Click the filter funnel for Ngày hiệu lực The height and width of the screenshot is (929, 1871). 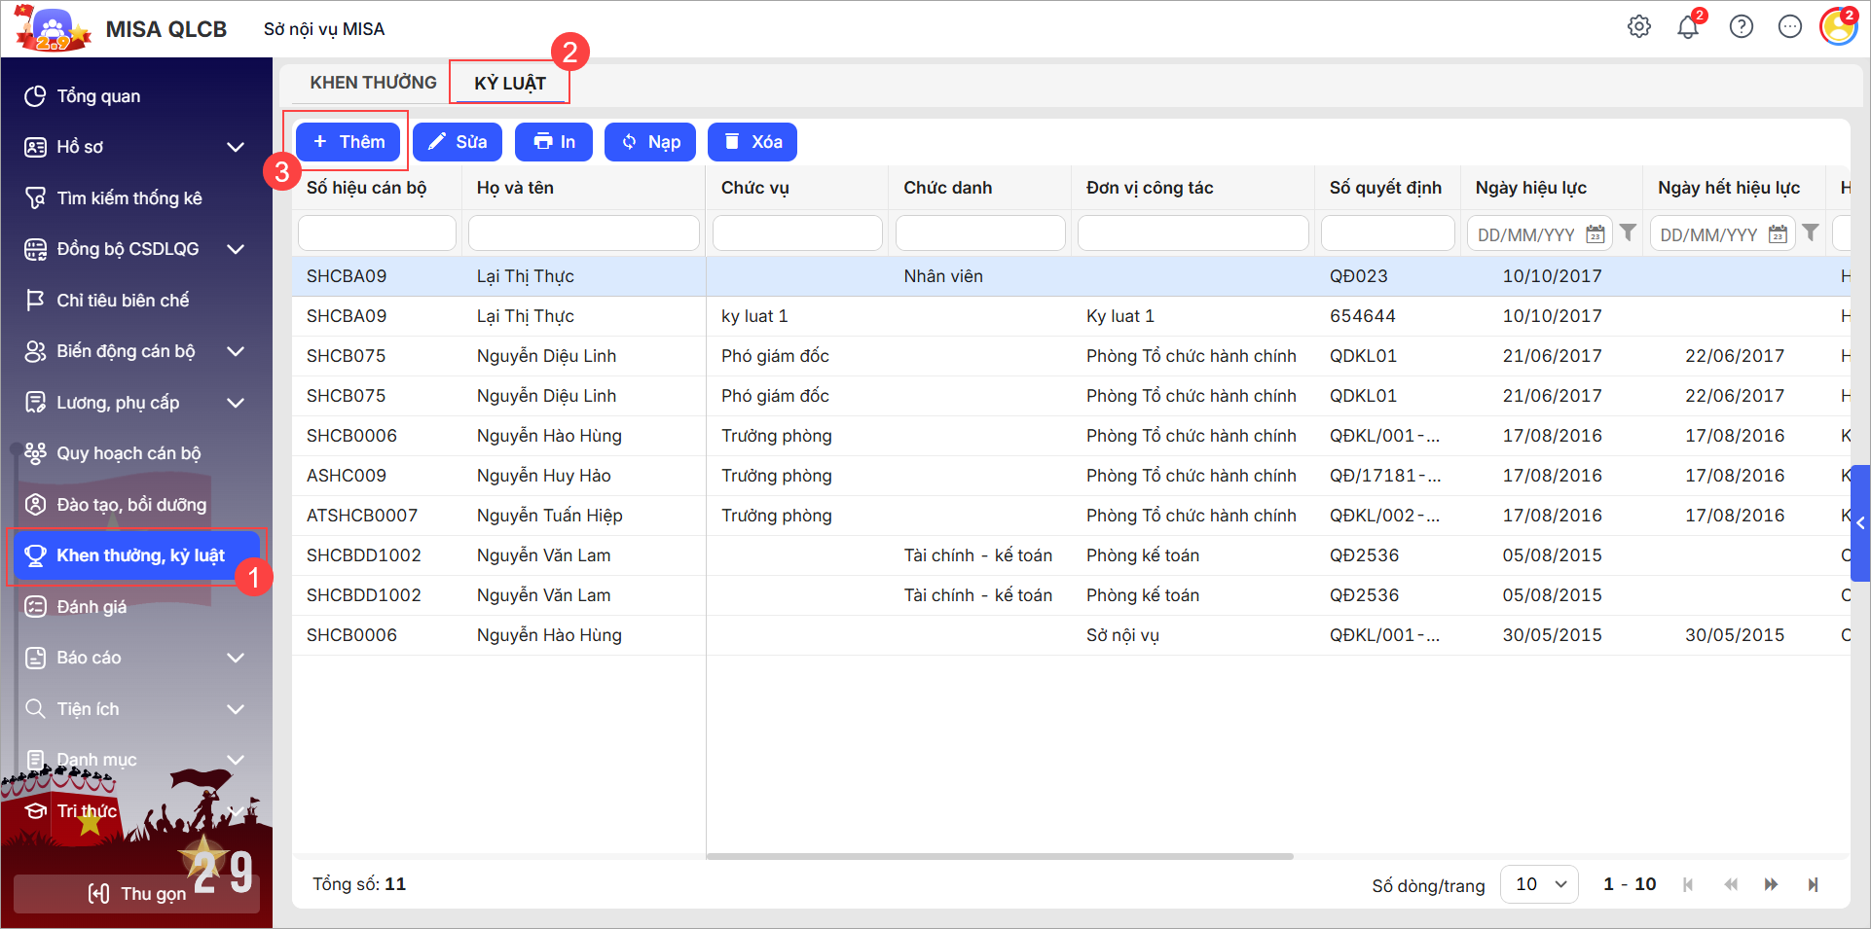click(1628, 233)
